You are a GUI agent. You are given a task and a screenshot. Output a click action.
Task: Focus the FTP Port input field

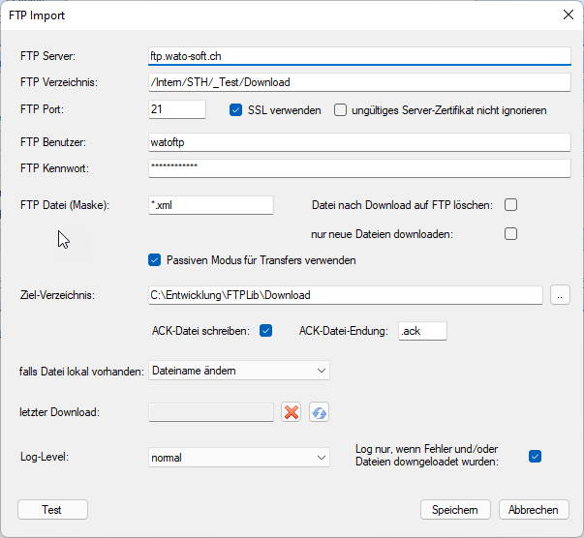pyautogui.click(x=177, y=110)
